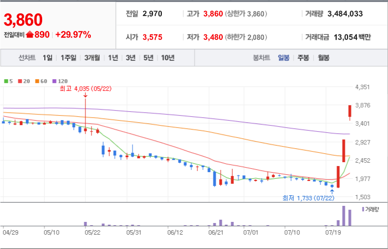The height and width of the screenshot is (249, 388).
Task: Click the 최저 1,733 (07/22) marker label
Action: (x=308, y=198)
